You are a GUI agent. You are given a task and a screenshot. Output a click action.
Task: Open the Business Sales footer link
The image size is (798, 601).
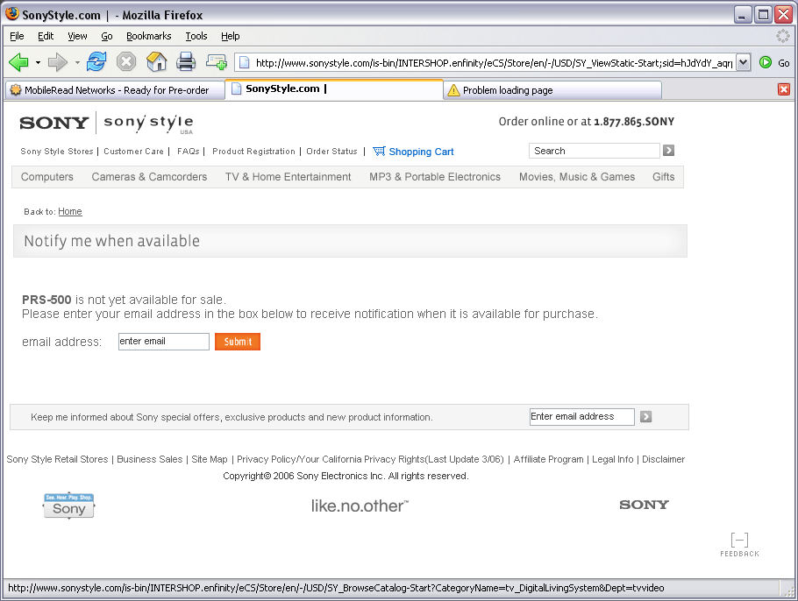(x=150, y=459)
